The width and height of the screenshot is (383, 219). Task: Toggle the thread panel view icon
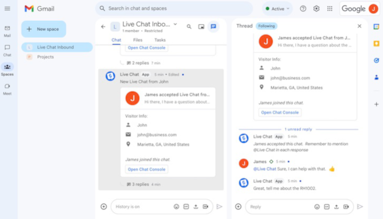214,27
